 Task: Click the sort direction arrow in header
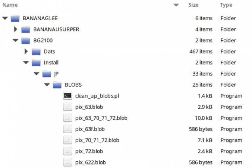pos(176,5)
